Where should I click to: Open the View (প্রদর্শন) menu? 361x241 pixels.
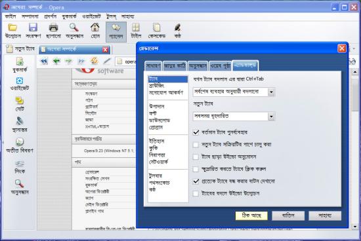tap(50, 16)
